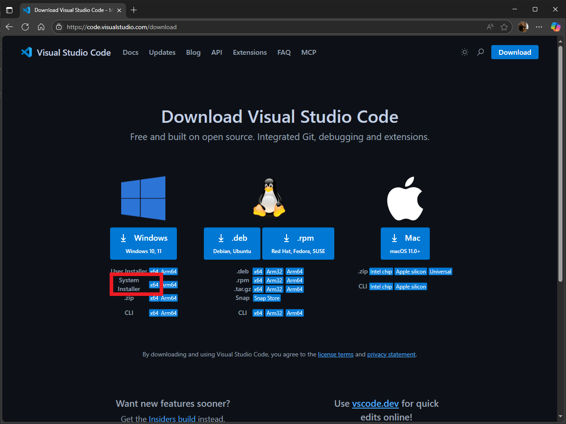Click x64 for Windows CLI
The image size is (566, 424).
(154, 313)
